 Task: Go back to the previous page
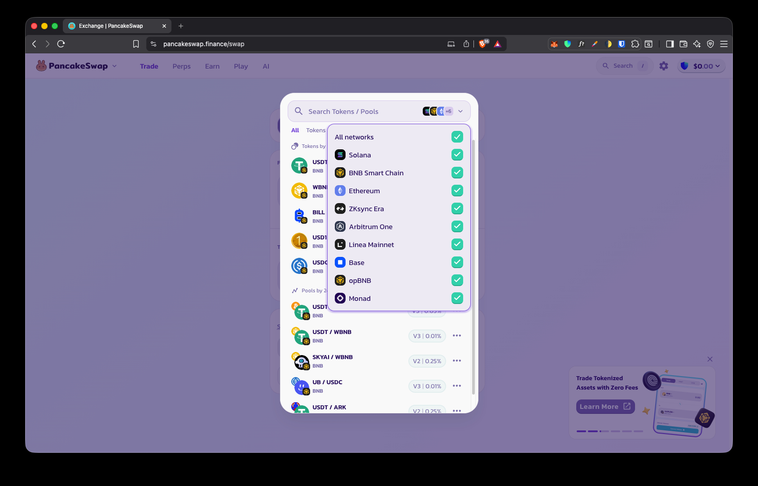click(x=34, y=44)
